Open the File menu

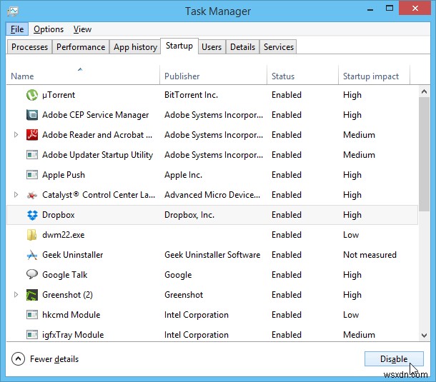point(17,29)
